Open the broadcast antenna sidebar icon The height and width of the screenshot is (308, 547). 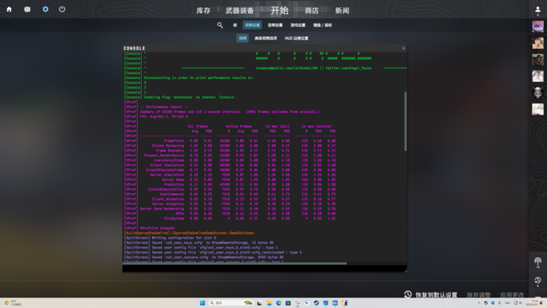tap(537, 262)
